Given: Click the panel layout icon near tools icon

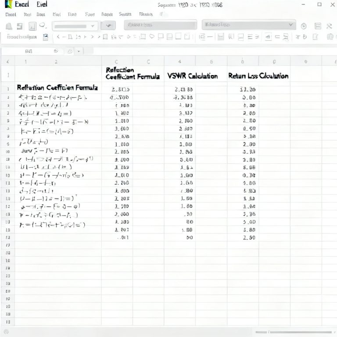Looking at the screenshot, I should click(x=318, y=26).
